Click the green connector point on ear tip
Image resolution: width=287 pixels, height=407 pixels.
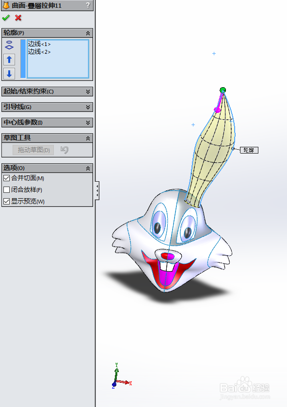click(x=223, y=90)
